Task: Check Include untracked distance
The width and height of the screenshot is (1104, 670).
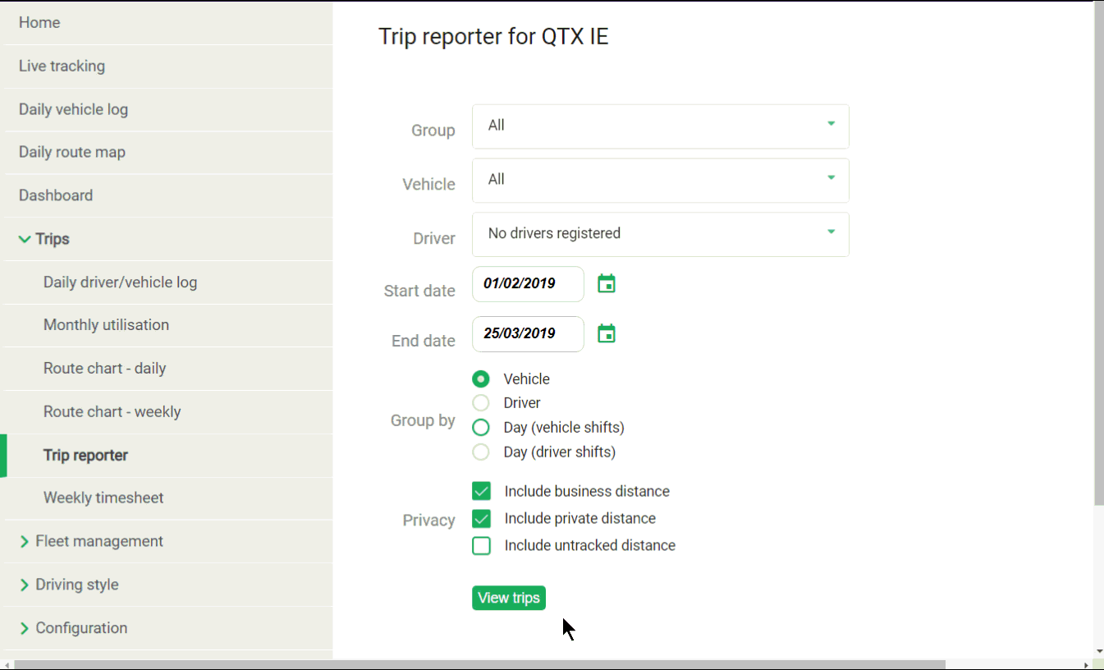Action: click(482, 546)
